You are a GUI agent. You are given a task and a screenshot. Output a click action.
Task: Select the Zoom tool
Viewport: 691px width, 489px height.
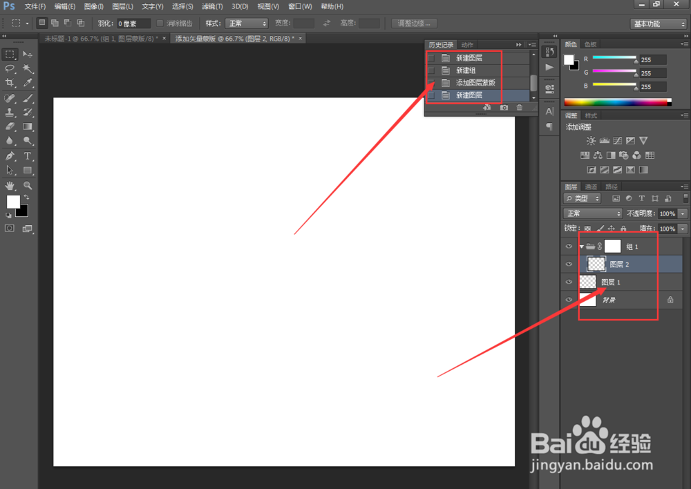click(28, 186)
